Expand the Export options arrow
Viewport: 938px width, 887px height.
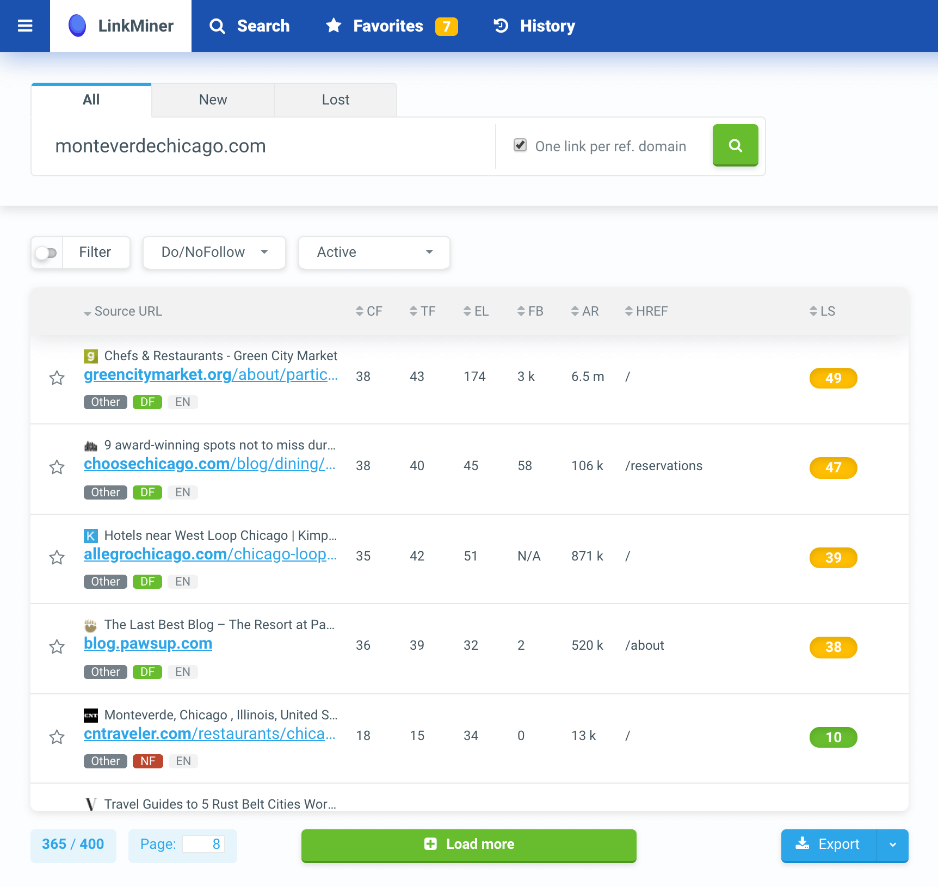click(893, 845)
